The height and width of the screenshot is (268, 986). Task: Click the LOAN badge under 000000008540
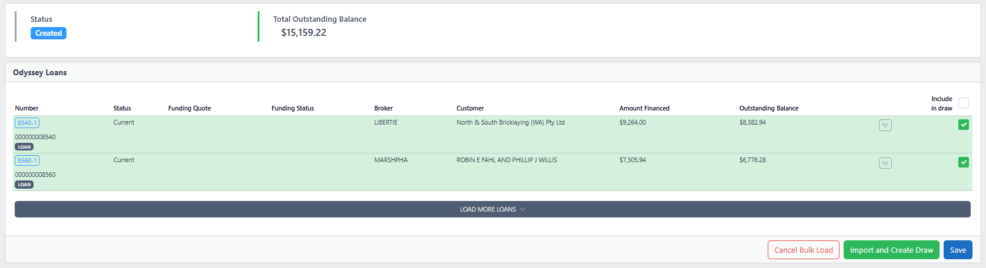24,147
